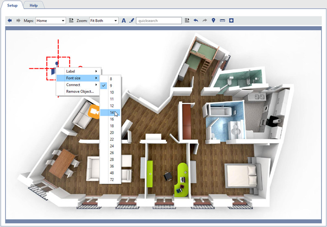327x227 pixels.
Task: Select the paintbrush color tool icon
Action: [x=131, y=20]
